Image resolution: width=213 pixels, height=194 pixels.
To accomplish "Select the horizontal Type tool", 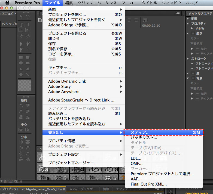I will tap(21, 24).
